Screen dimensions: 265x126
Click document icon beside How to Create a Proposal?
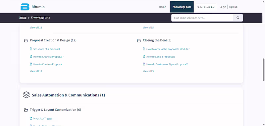point(31,56)
